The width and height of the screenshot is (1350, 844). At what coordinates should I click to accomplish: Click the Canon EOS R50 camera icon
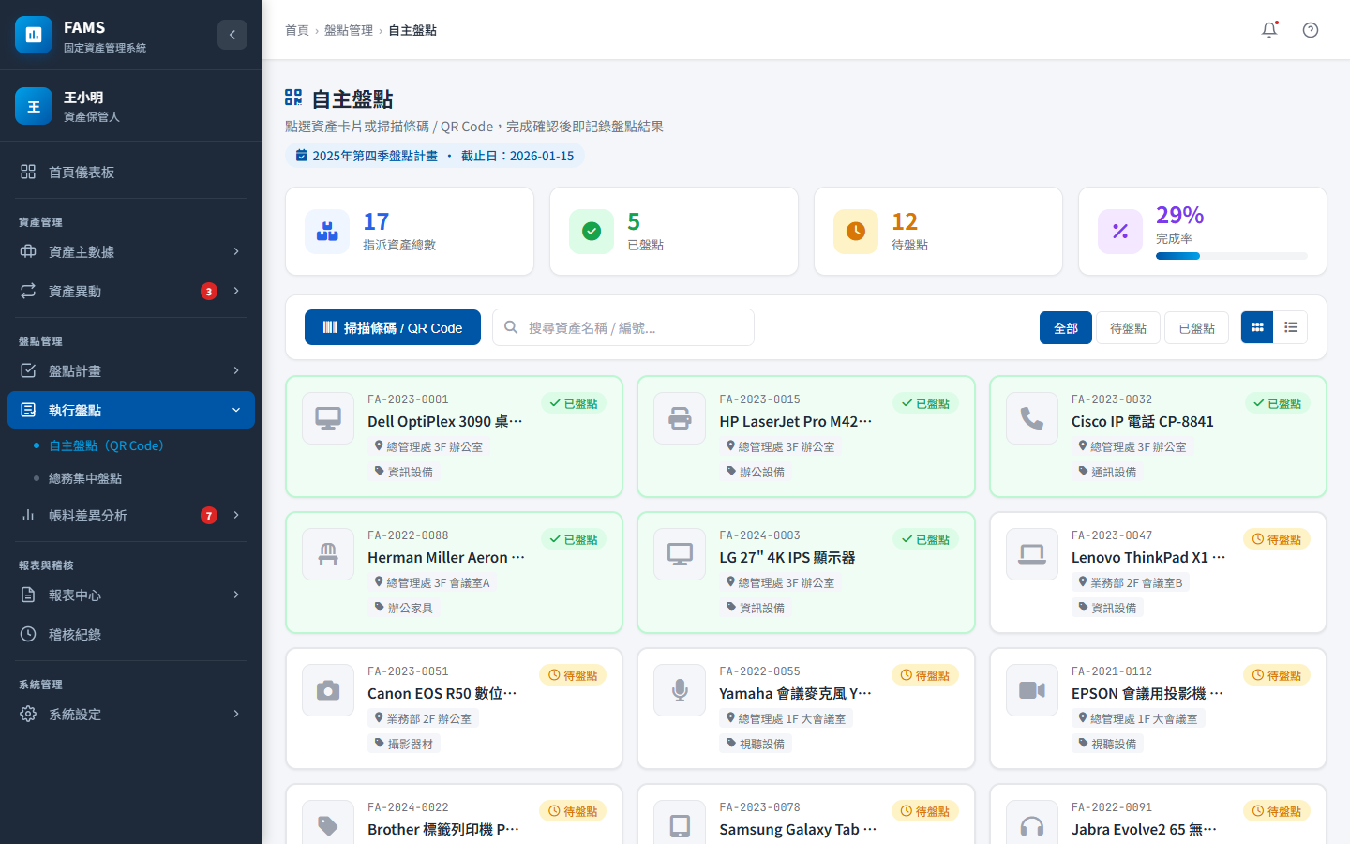point(328,690)
